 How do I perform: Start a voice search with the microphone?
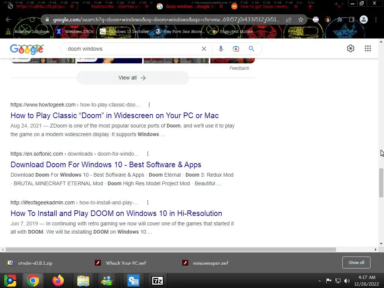pos(220,49)
